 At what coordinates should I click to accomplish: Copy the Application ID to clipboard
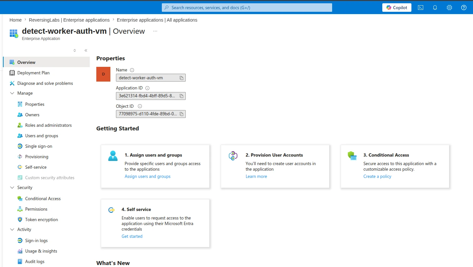181,96
